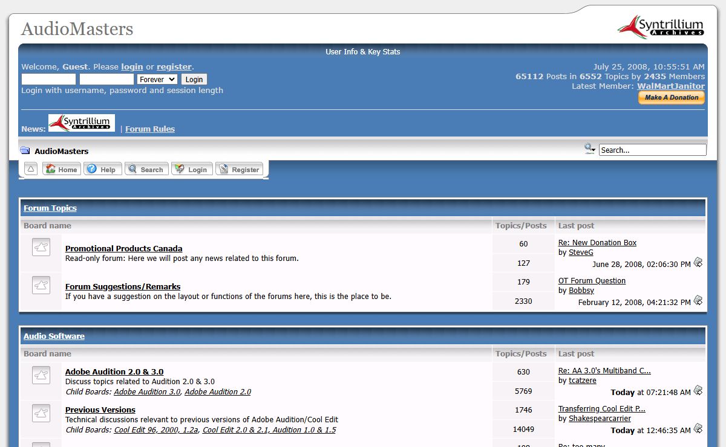Open the Audio Software category link
The width and height of the screenshot is (726, 447).
(x=54, y=336)
